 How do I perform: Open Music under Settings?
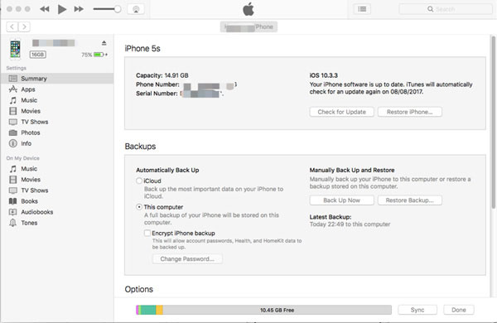coord(57,100)
